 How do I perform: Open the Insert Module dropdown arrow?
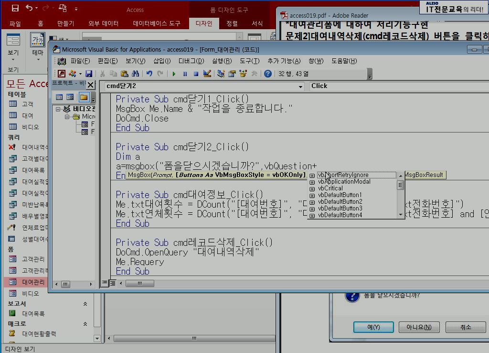point(80,74)
